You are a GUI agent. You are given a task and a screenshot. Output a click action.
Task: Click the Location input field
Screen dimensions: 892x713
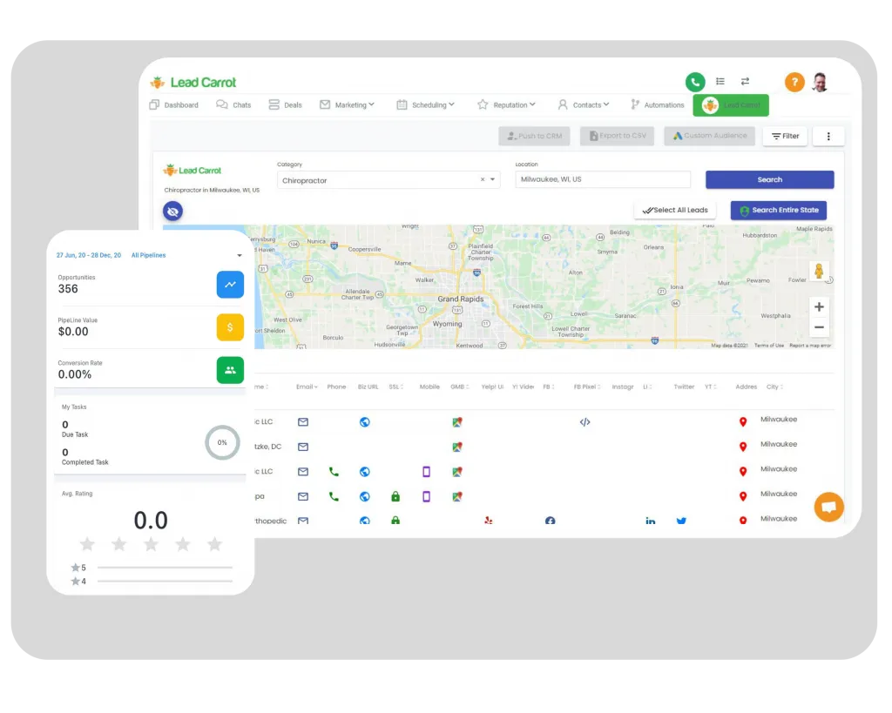pyautogui.click(x=603, y=179)
